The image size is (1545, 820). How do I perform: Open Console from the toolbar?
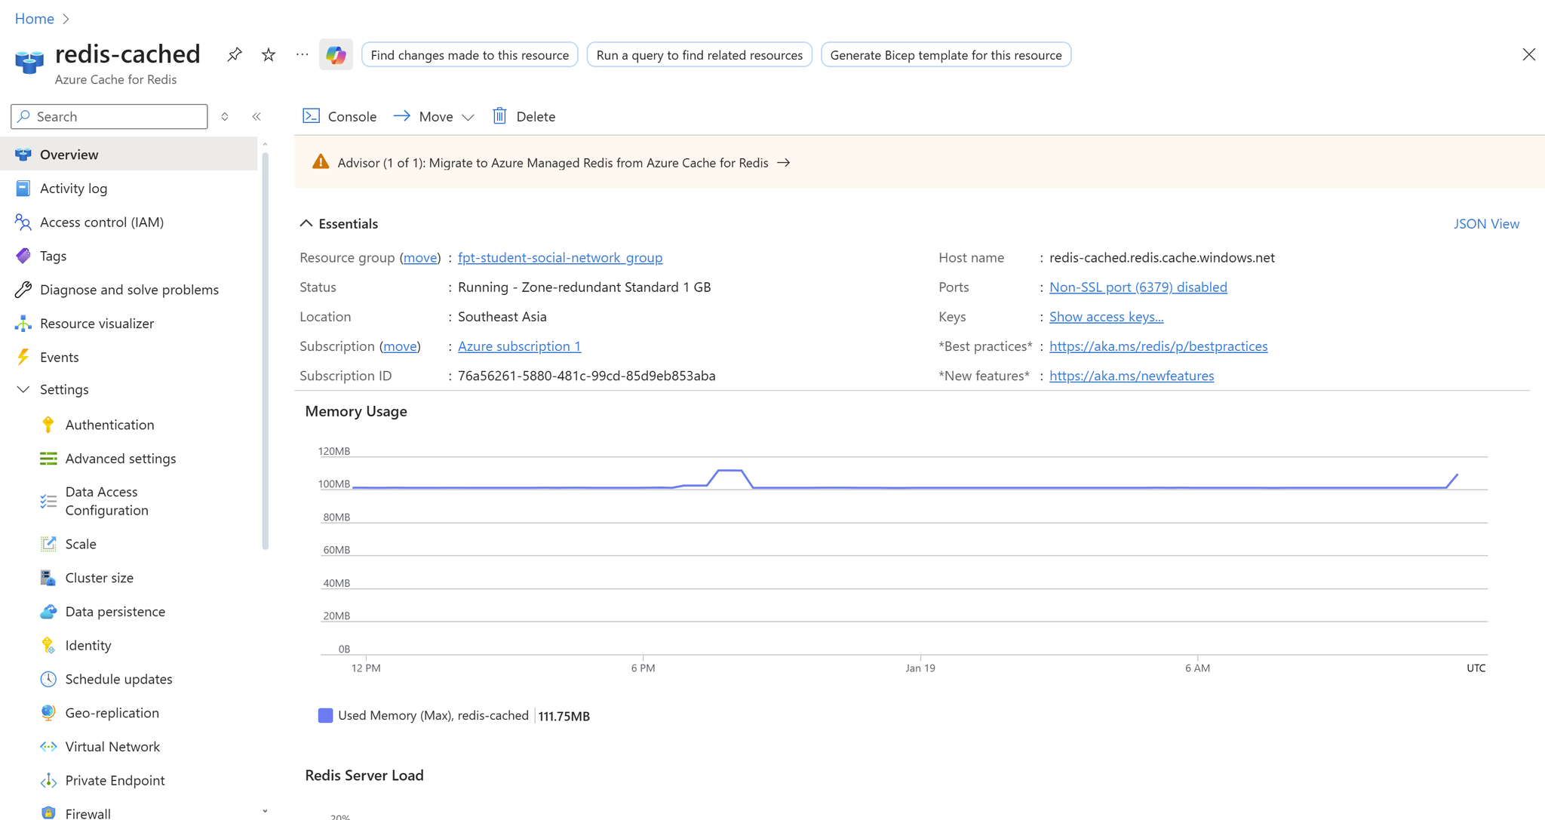coord(339,116)
